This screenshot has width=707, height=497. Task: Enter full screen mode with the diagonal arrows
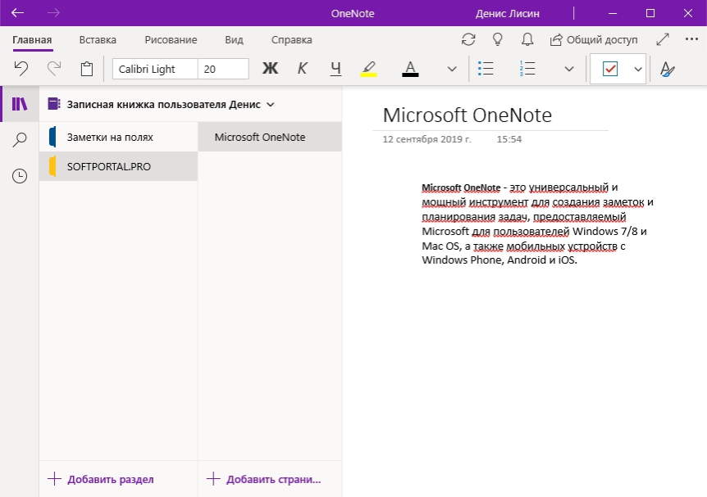point(664,39)
